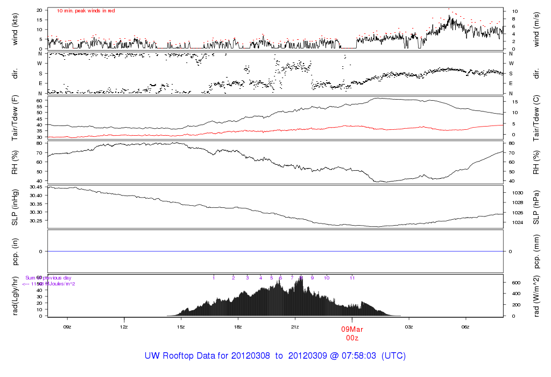Select the "SLP (inHg)" axis label
This screenshot has height=377, width=551.
[15, 207]
